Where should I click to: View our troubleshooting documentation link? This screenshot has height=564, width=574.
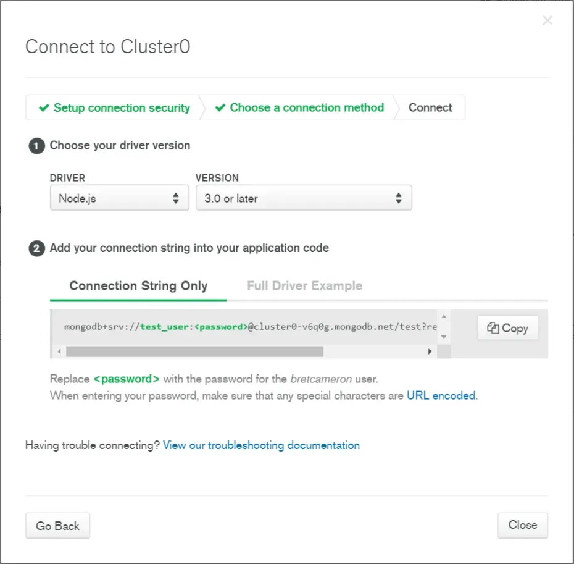point(261,445)
